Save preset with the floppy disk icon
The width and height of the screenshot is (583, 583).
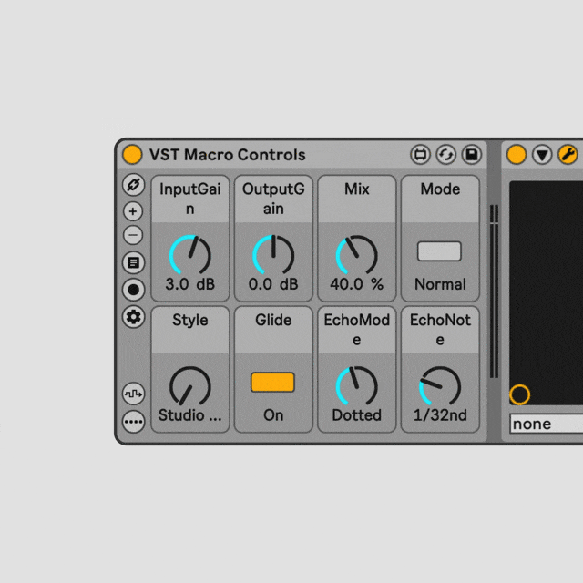click(x=472, y=154)
